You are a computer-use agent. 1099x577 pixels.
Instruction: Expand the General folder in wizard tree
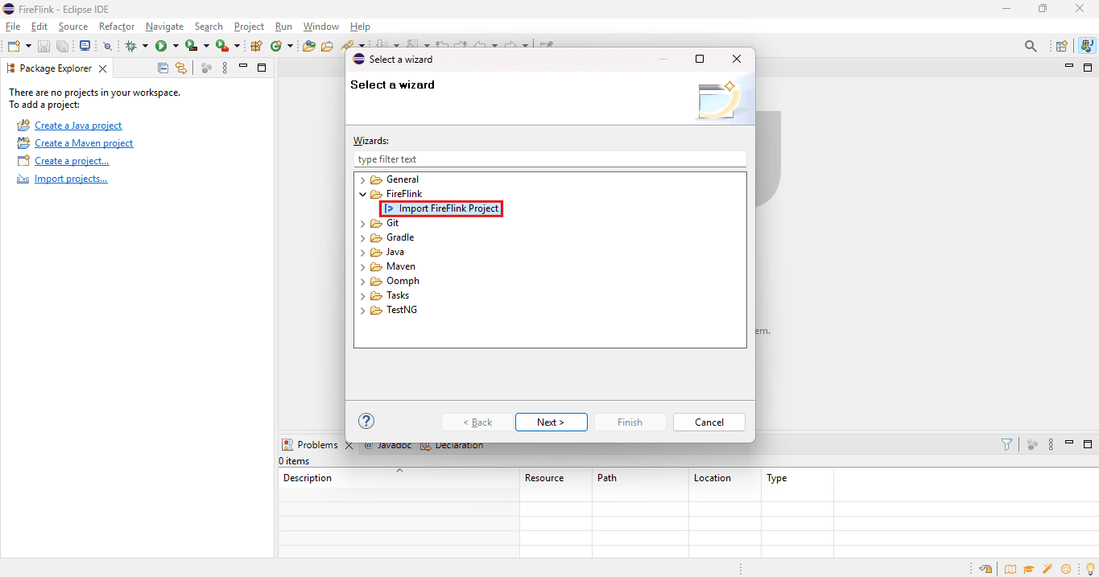point(362,179)
